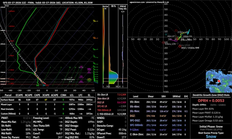
Task: Click the DParcel Pres: 888mb entry
Action: point(112,134)
